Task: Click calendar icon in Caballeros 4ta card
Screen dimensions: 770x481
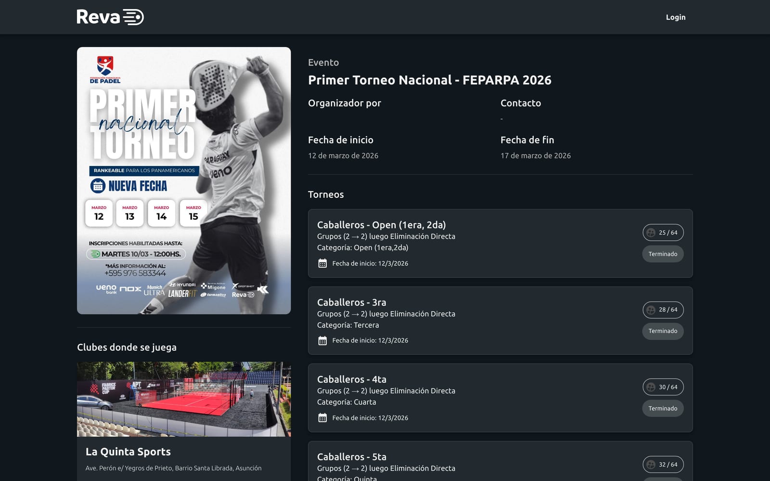Action: pyautogui.click(x=322, y=418)
